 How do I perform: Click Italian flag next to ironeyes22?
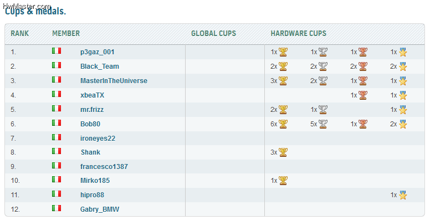pos(57,137)
